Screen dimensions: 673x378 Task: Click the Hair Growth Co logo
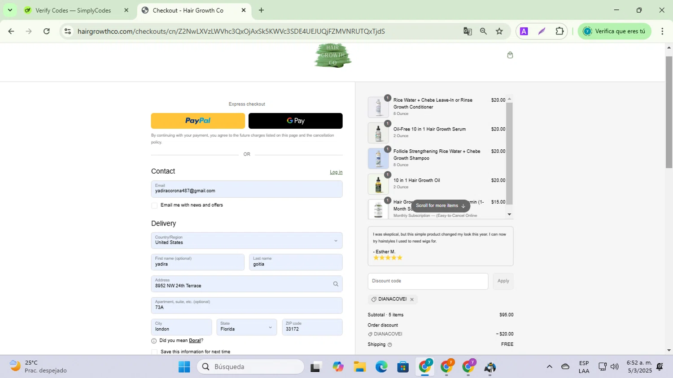pos(332,55)
